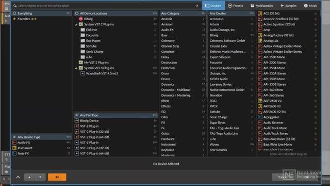Toggle favorite star for Bass Rider Live Mono
330x186 pixels.
click(x=316, y=145)
